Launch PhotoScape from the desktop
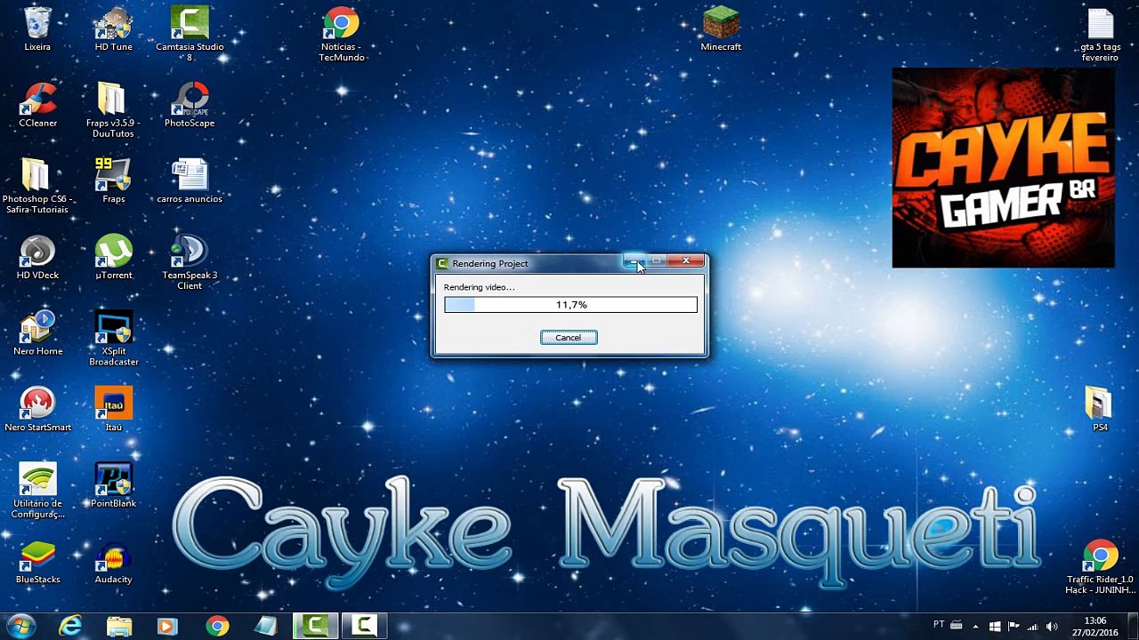The height and width of the screenshot is (640, 1139). pos(190,106)
